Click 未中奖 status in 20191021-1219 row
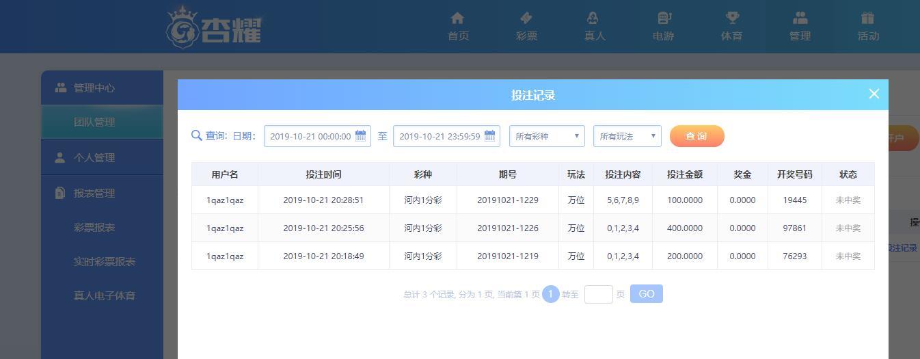This screenshot has height=359, width=920. [x=848, y=256]
